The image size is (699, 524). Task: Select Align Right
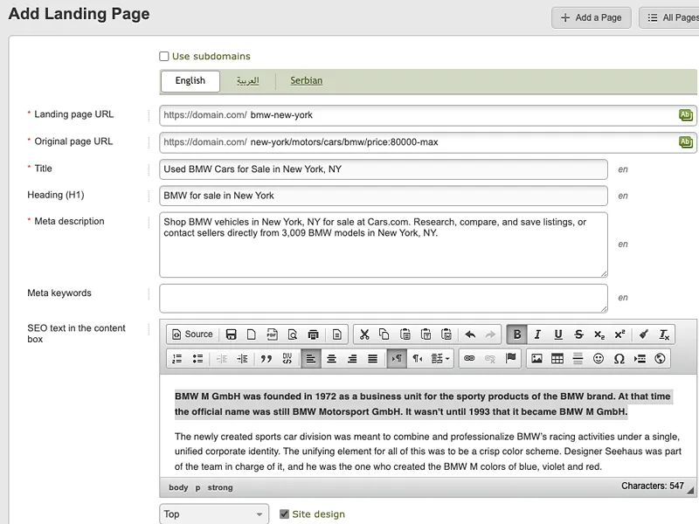[352, 358]
